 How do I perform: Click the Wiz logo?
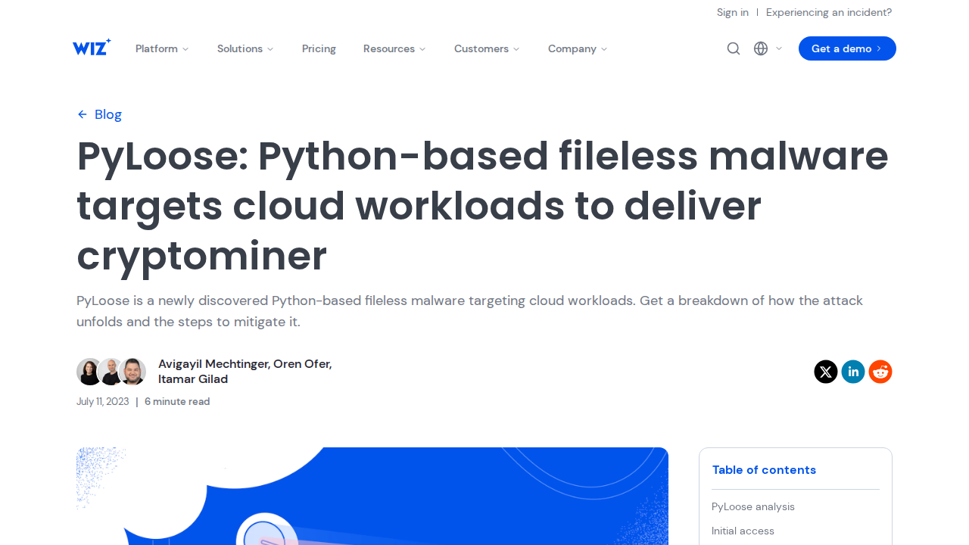pyautogui.click(x=92, y=48)
